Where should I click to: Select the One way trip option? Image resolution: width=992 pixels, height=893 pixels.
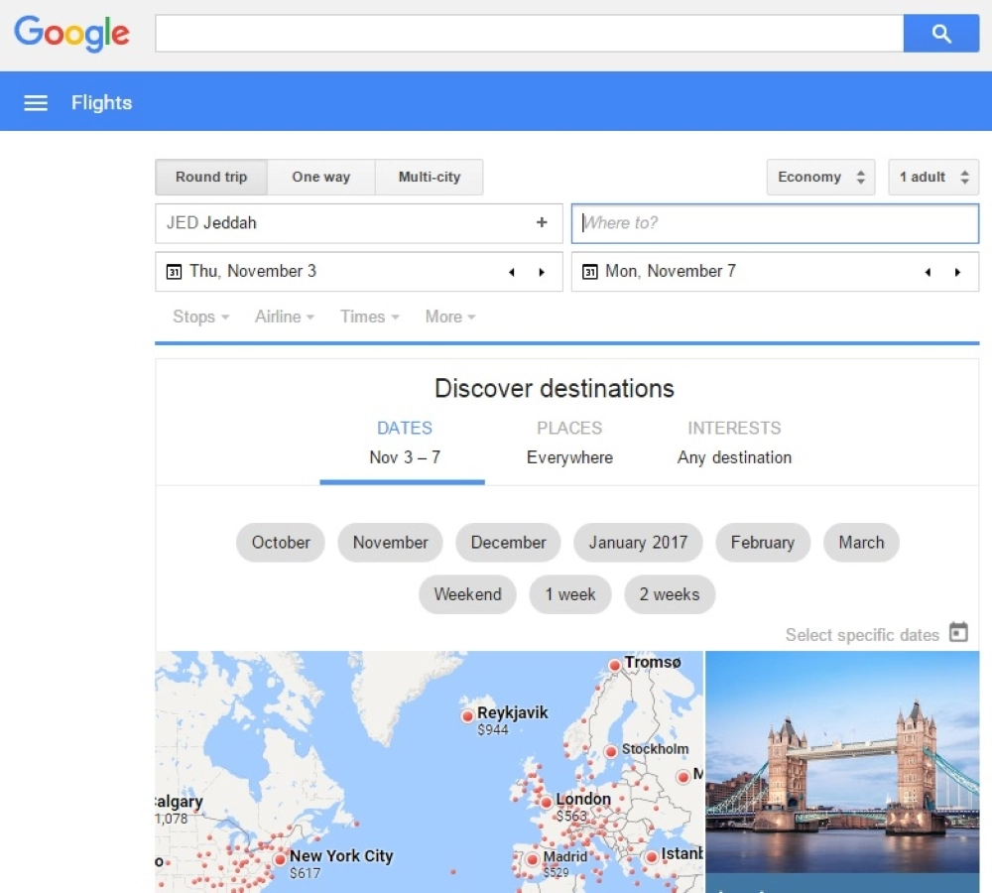pyautogui.click(x=320, y=178)
